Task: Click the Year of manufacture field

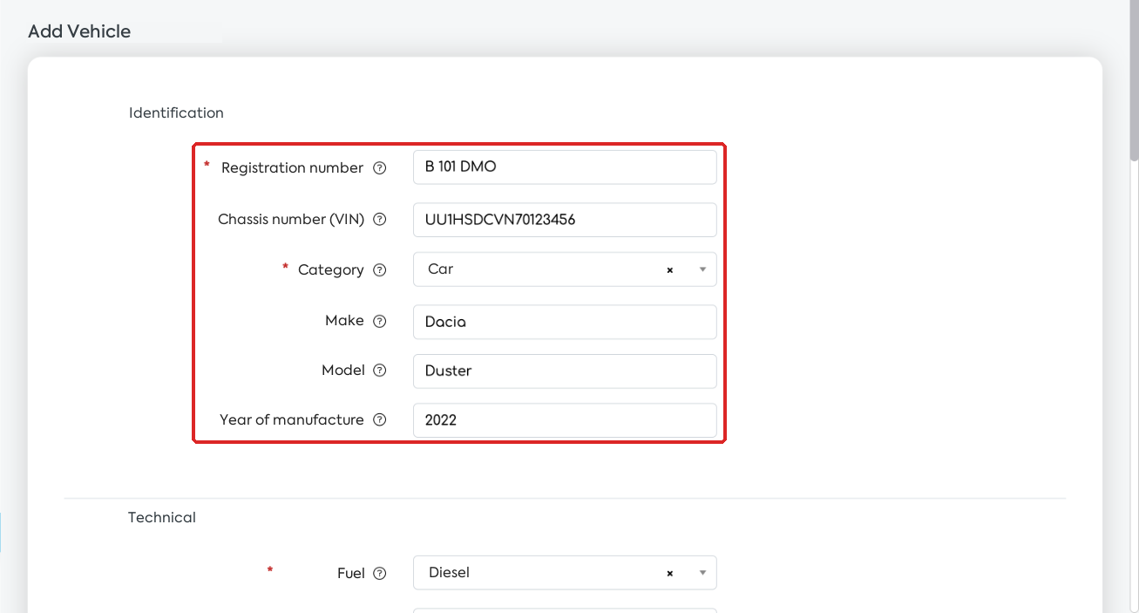Action: [565, 420]
